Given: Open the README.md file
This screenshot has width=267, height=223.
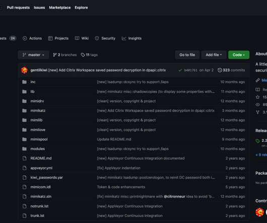Looking at the screenshot, I should [x=41, y=159].
